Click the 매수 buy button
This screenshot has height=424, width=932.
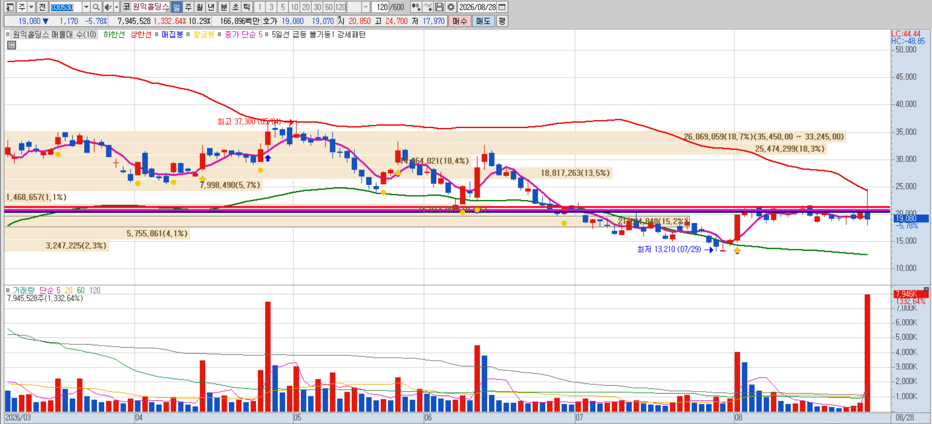[x=460, y=21]
